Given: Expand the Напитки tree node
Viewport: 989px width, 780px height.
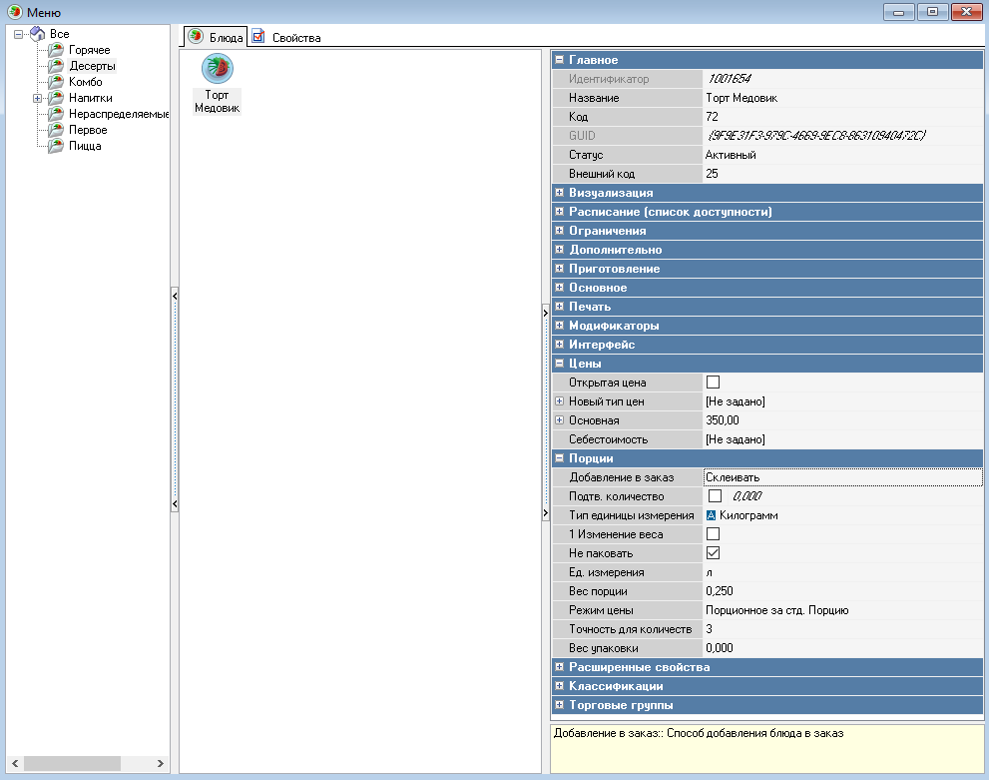Looking at the screenshot, I should [37, 98].
